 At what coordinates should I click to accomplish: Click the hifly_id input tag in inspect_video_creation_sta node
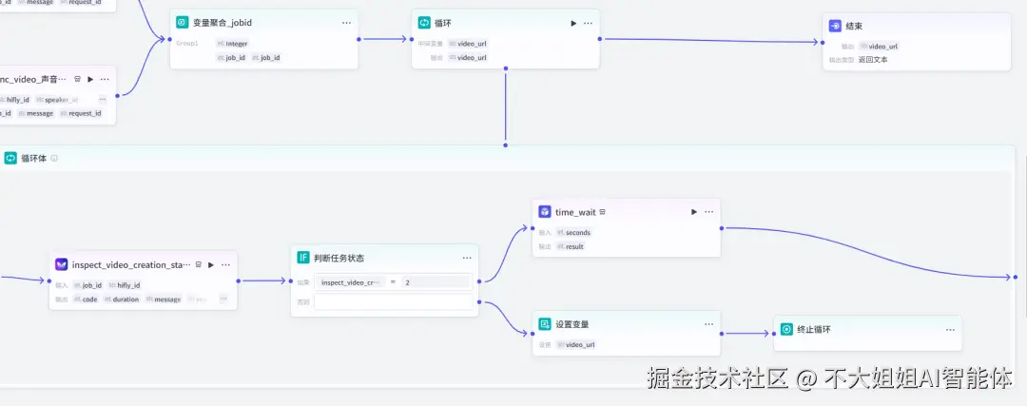[125, 285]
